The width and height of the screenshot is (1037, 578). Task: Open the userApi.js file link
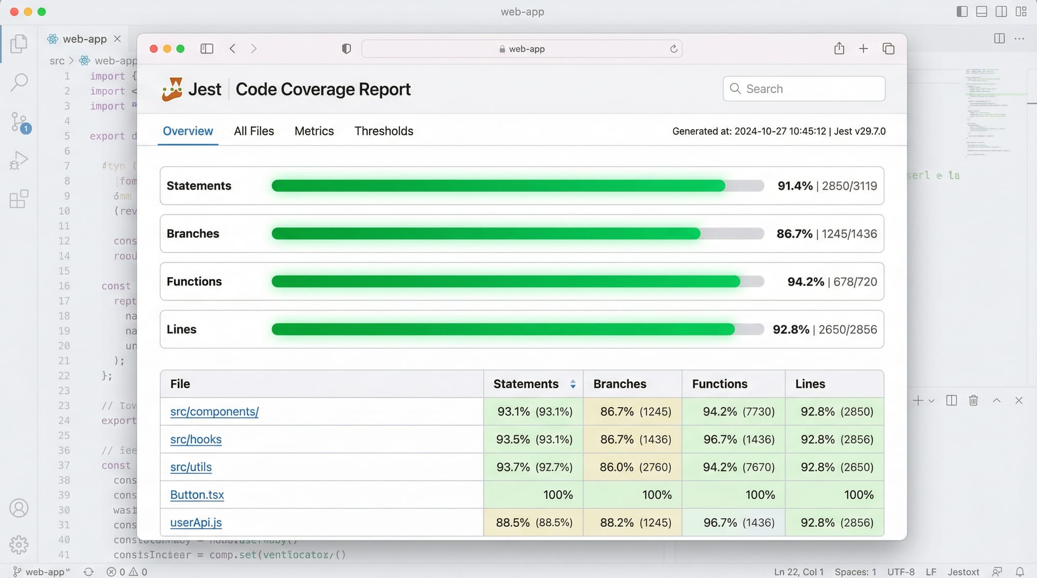(x=195, y=523)
